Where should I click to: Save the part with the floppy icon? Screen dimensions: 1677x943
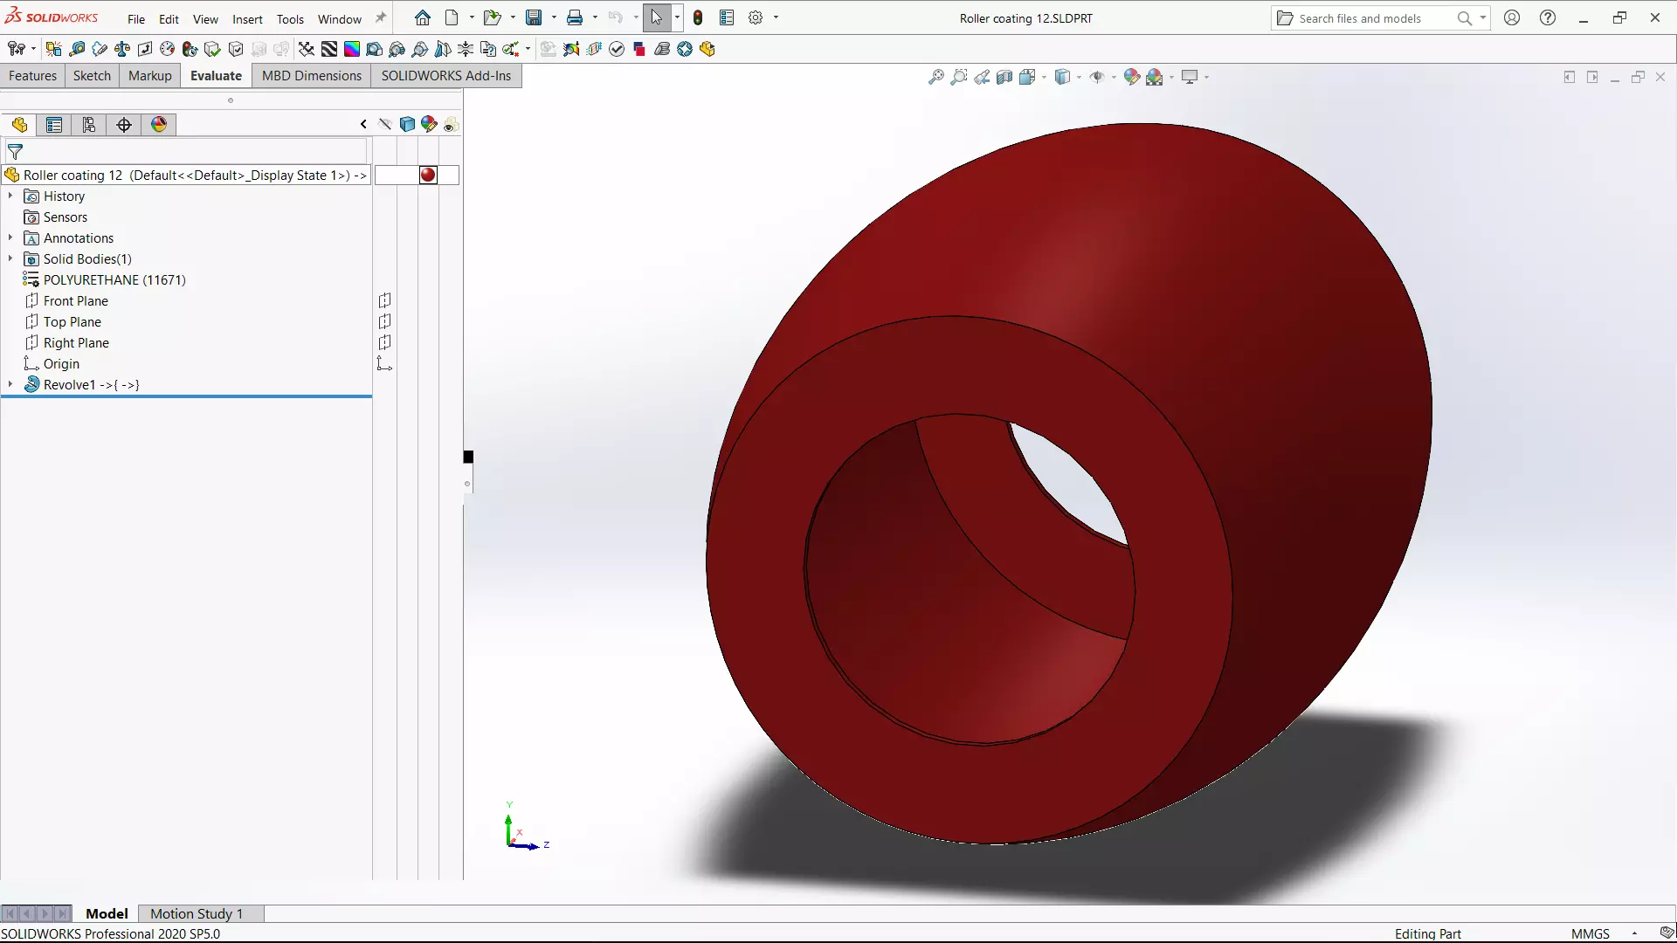point(534,17)
